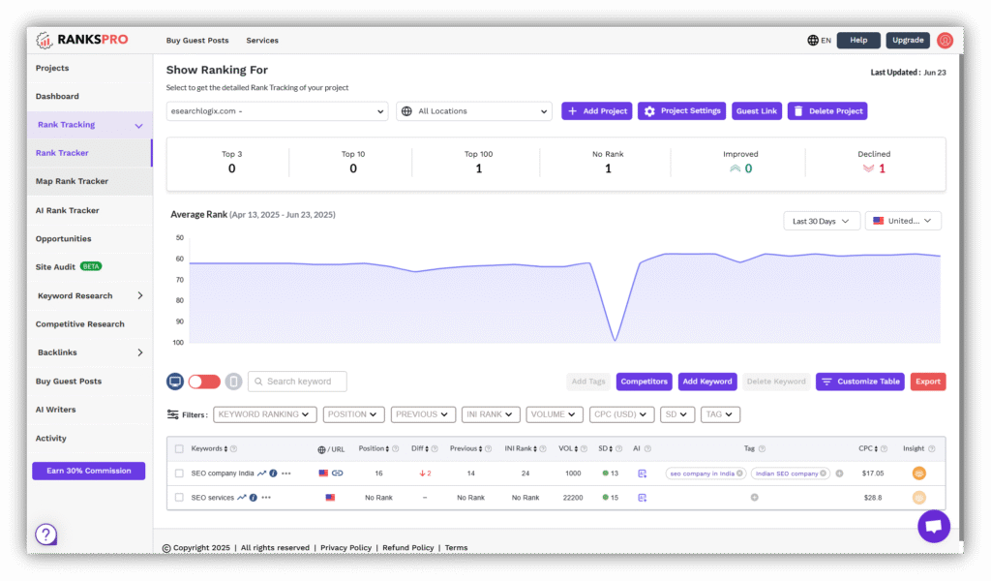Check the SEO company India row checkbox

(179, 473)
